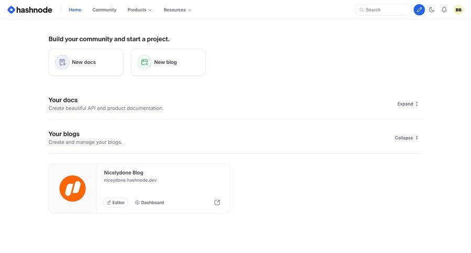Click the blue pencil write button
471x253 pixels.
pyautogui.click(x=419, y=10)
